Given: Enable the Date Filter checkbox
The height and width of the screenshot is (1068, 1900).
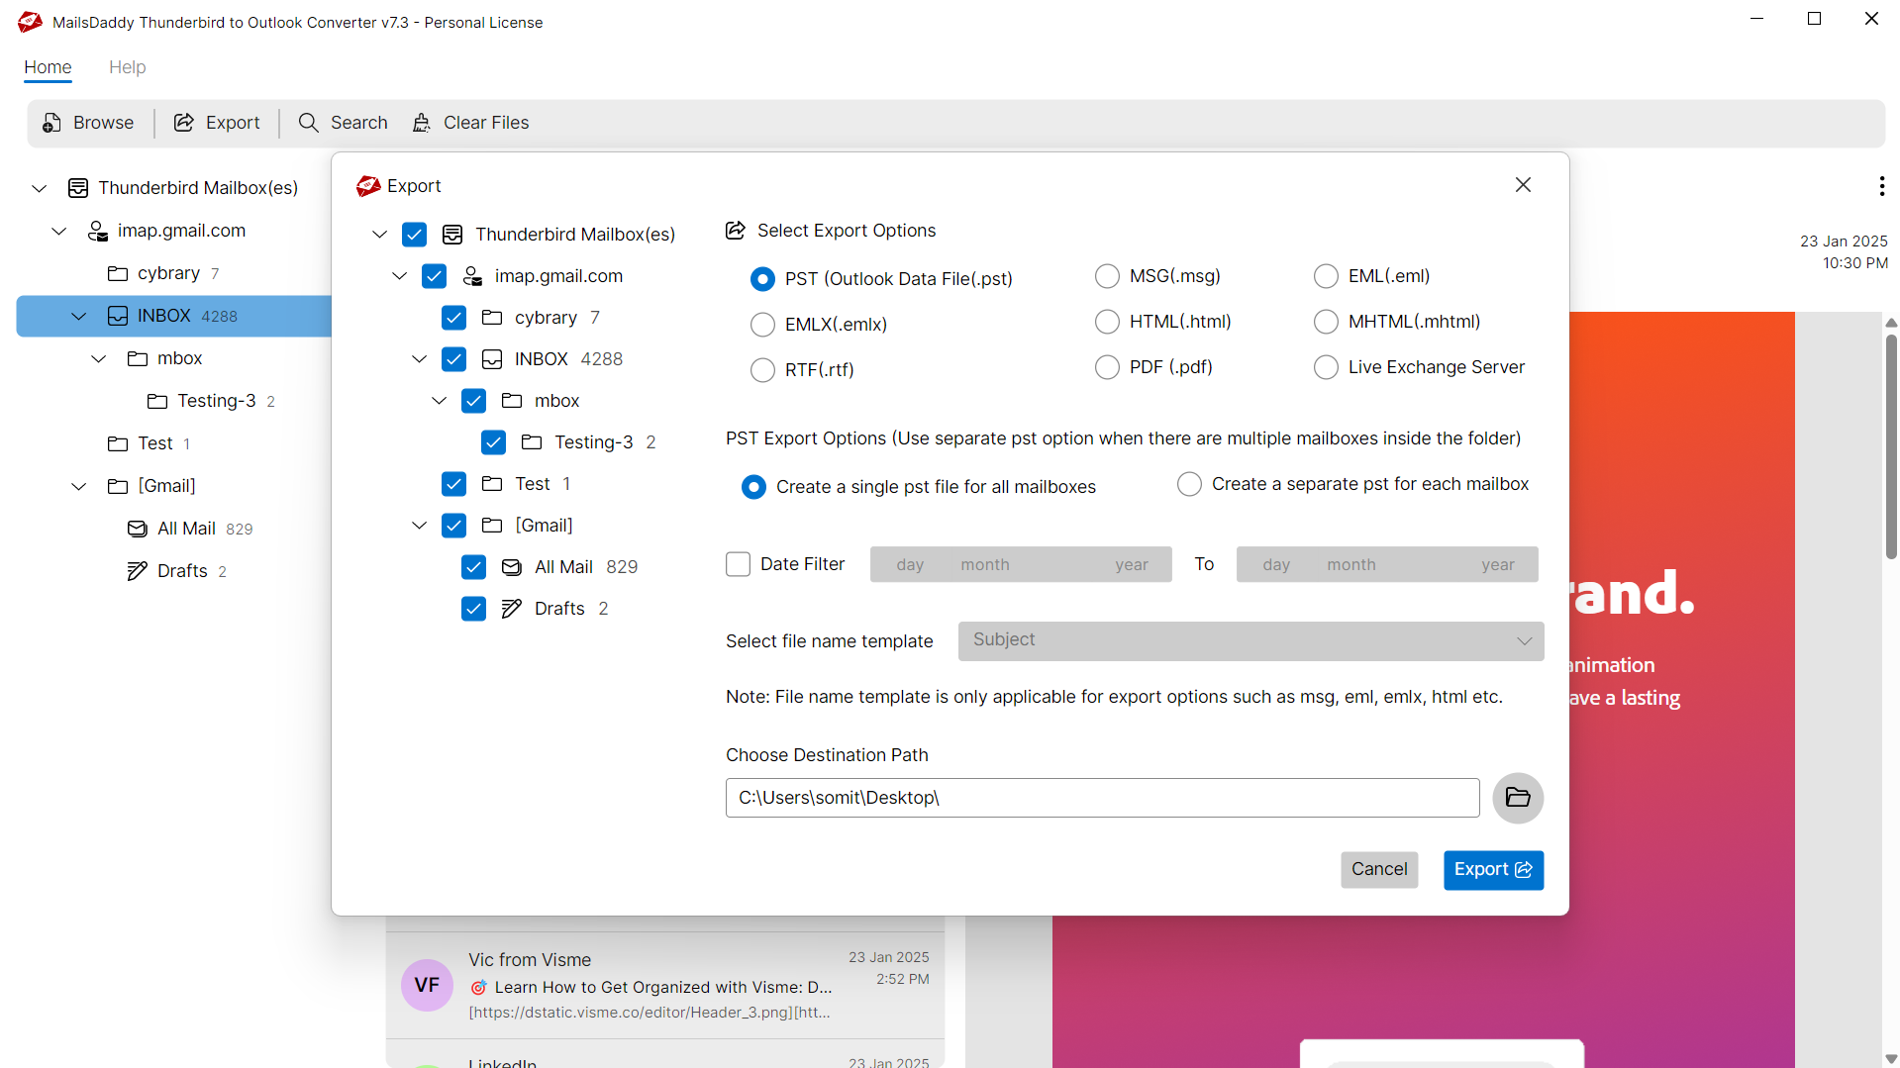Looking at the screenshot, I should click(x=738, y=564).
